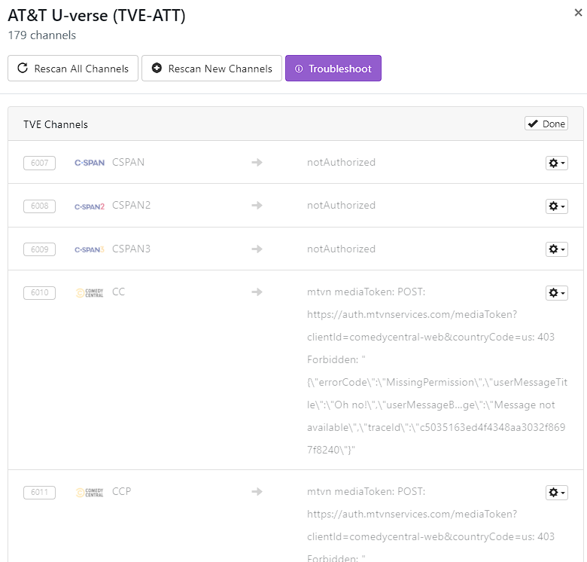The height and width of the screenshot is (562, 587).
Task: Click the C-SPAN3 channel logo
Action: 90,249
